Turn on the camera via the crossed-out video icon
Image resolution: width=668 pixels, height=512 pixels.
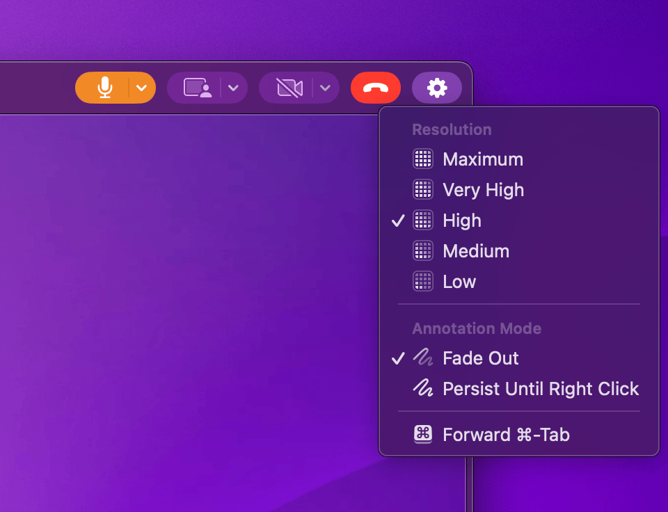coord(289,88)
